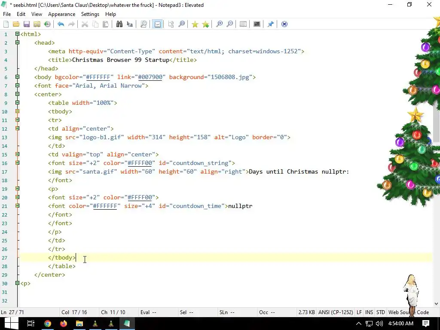Click the bgcolor #FFFFFF value on line 6
440x330 pixels.
point(98,77)
